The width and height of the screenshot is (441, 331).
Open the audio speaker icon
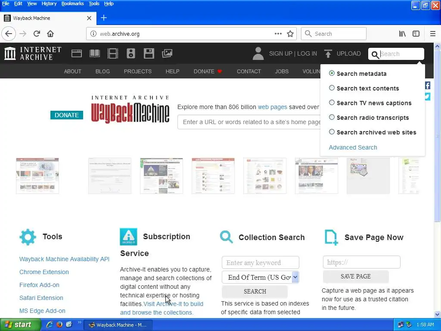[131, 53]
